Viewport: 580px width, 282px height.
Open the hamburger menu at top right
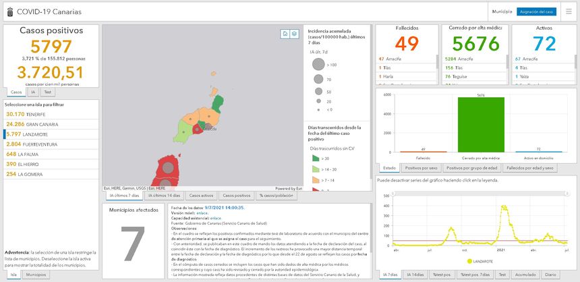[x=569, y=12]
